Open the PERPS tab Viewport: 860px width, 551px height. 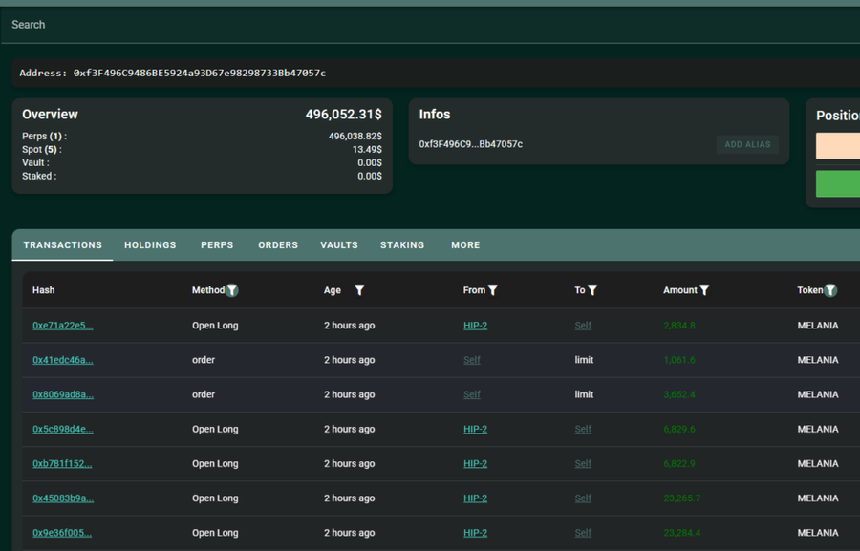tap(217, 245)
